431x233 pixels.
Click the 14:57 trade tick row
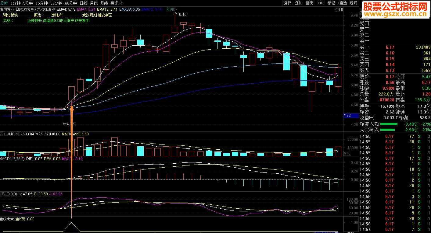click(395, 229)
